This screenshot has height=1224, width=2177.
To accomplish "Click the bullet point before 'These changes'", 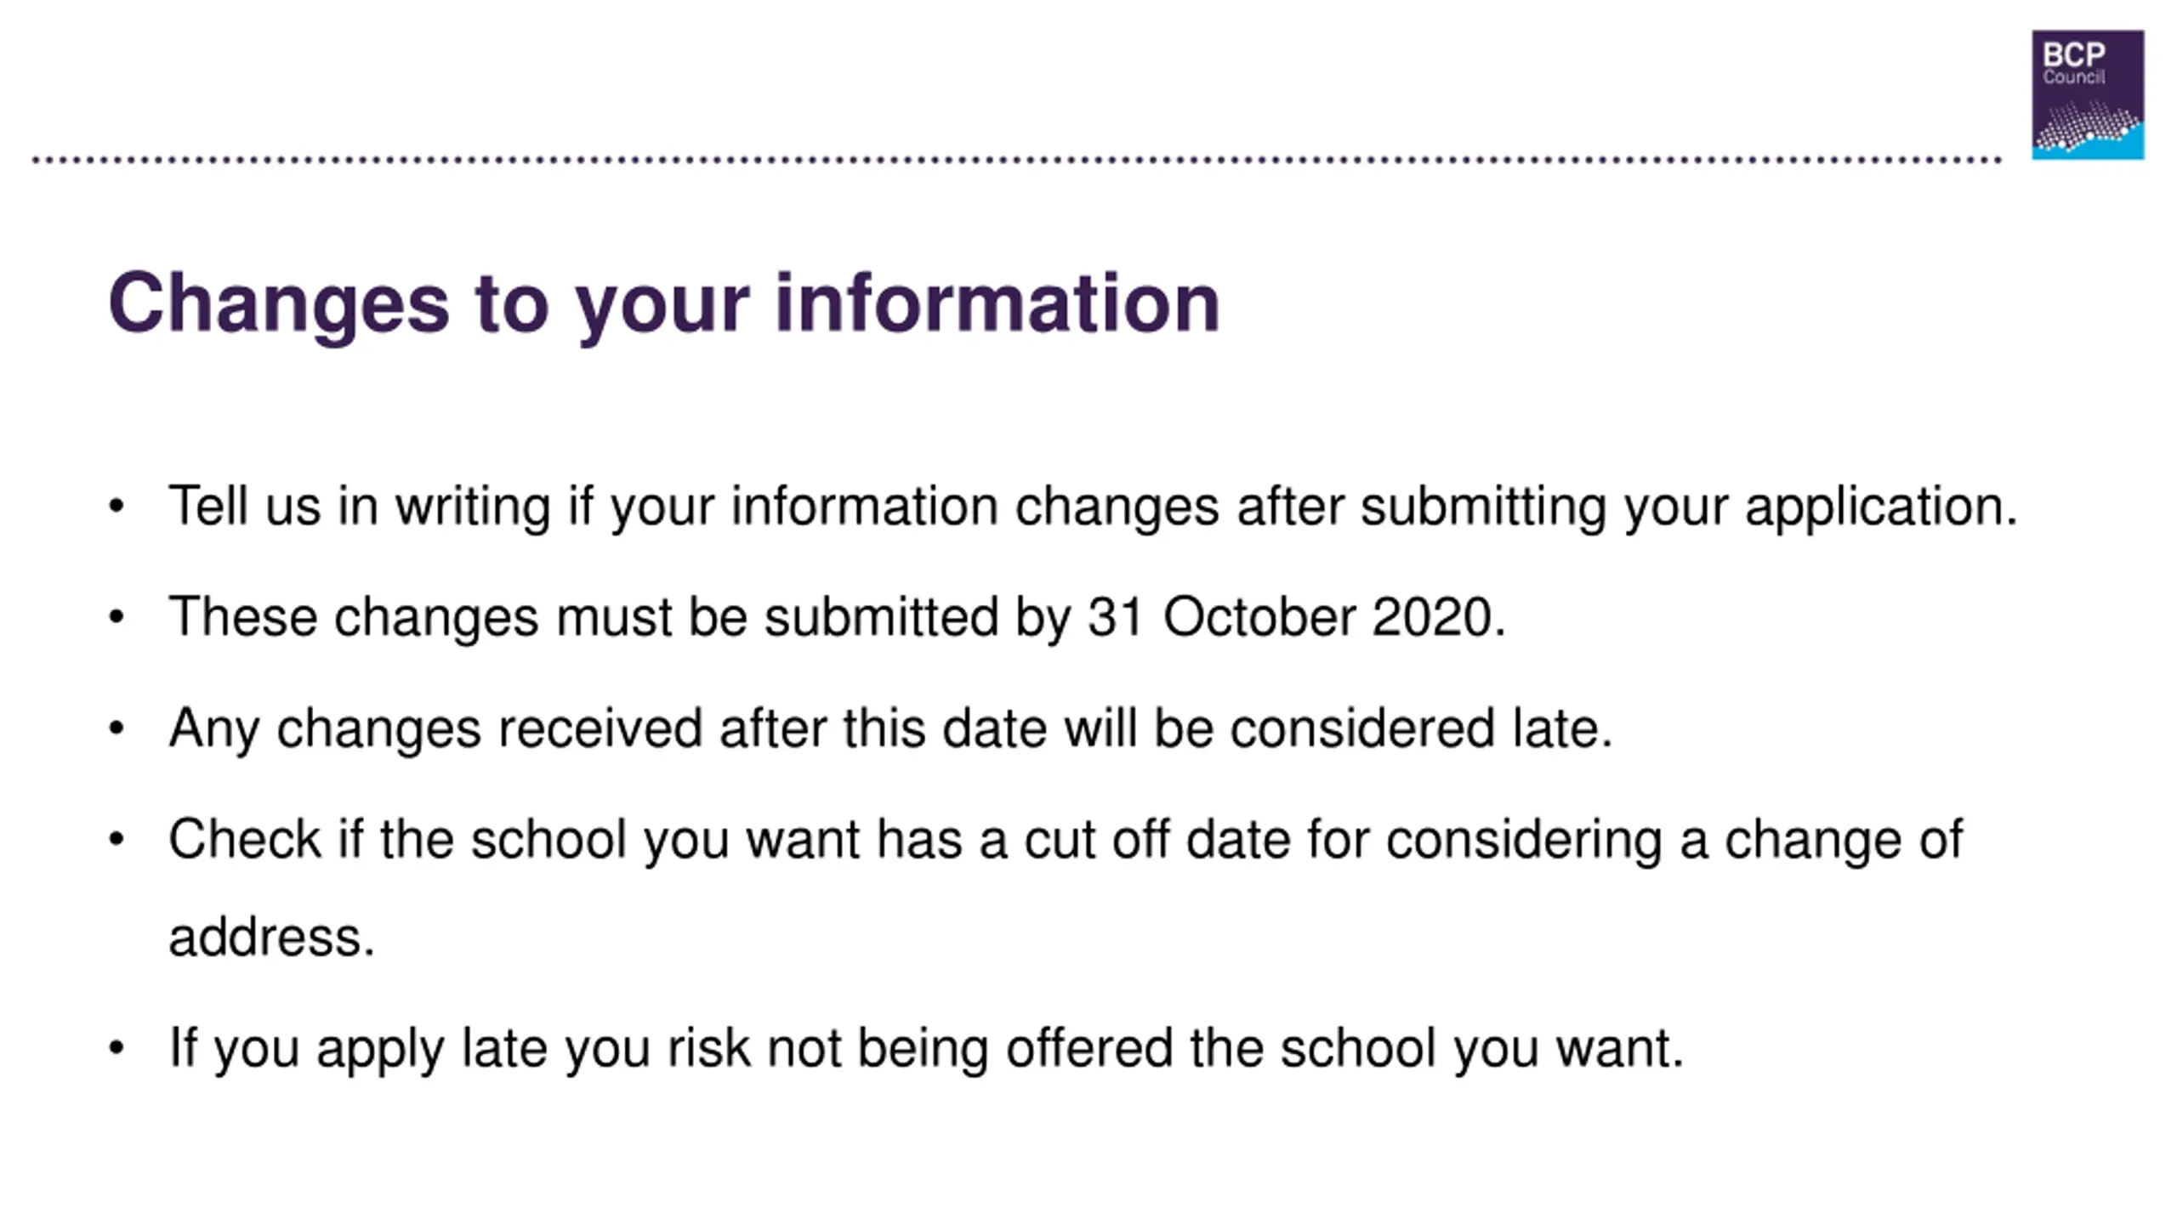I will click(117, 618).
